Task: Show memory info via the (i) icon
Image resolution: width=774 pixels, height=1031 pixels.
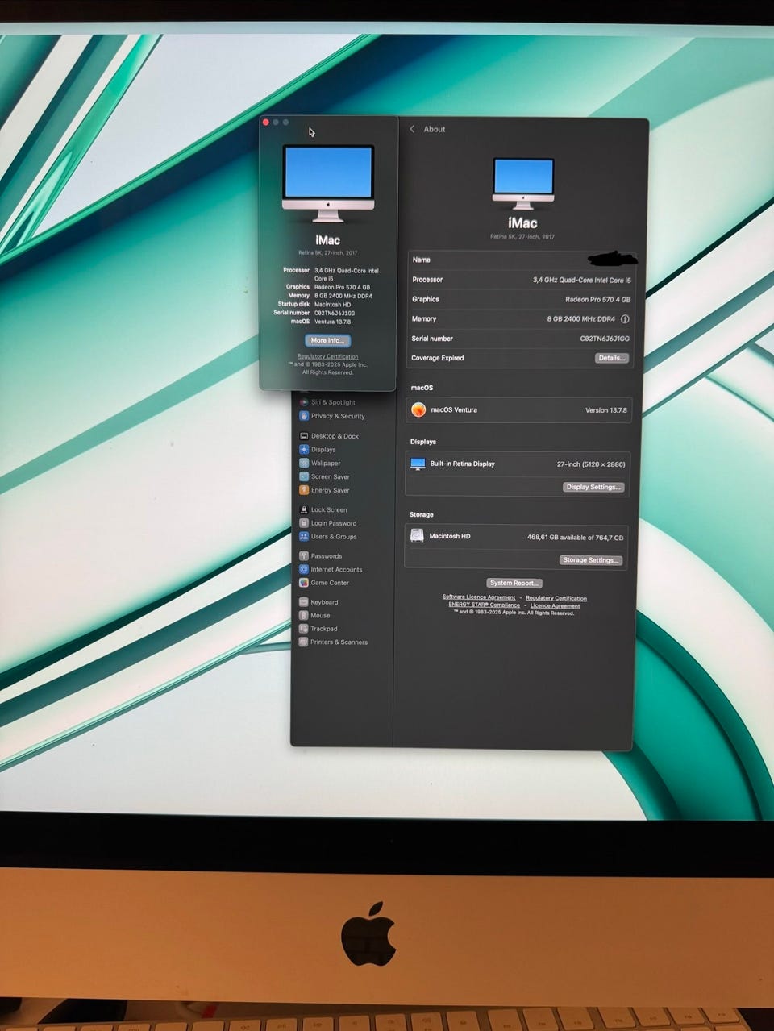Action: tap(625, 319)
